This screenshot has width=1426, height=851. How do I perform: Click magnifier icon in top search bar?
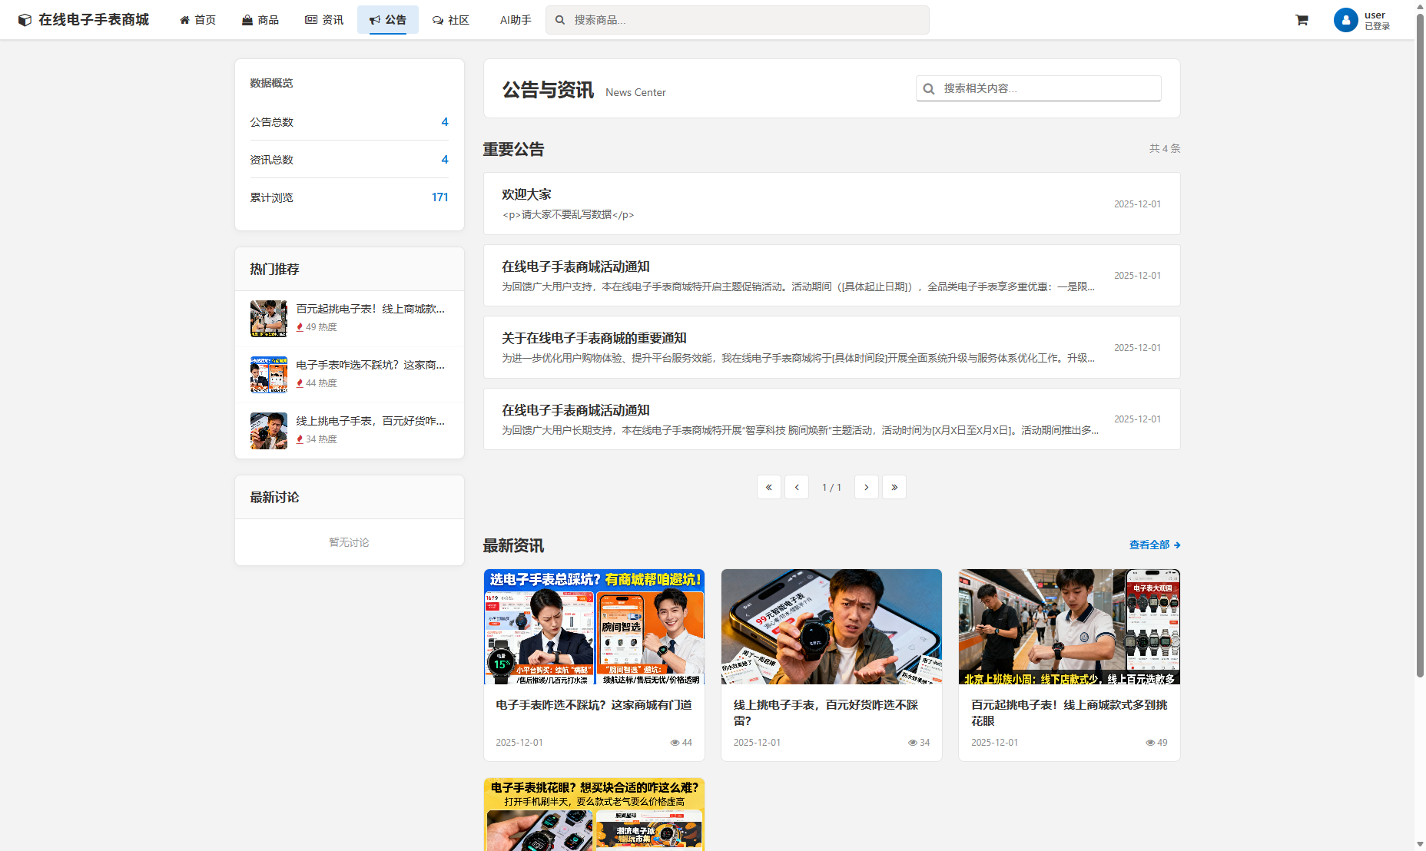(560, 20)
